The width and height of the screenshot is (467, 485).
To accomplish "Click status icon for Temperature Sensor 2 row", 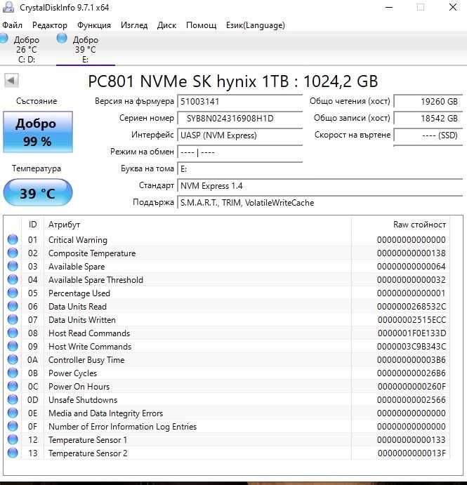I will click(13, 453).
